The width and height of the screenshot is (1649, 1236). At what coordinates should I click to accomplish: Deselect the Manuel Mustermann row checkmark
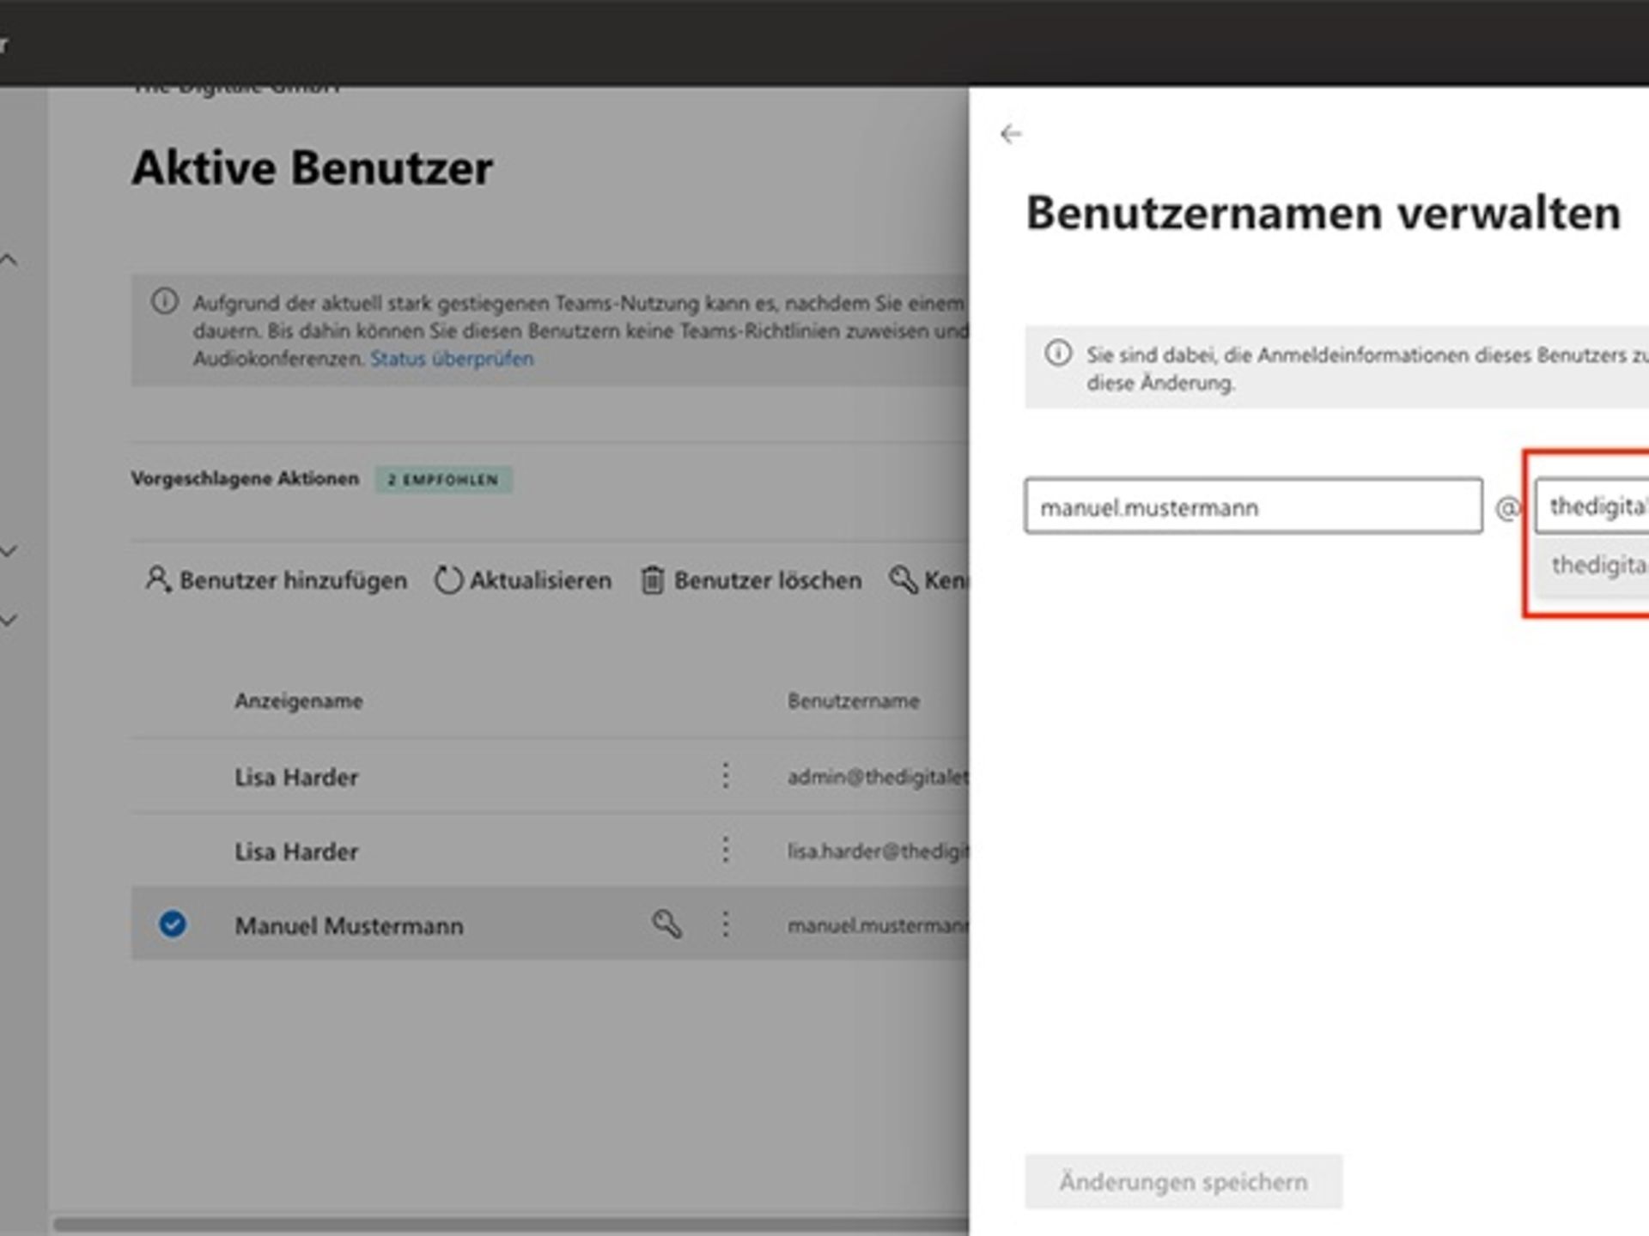tap(172, 923)
